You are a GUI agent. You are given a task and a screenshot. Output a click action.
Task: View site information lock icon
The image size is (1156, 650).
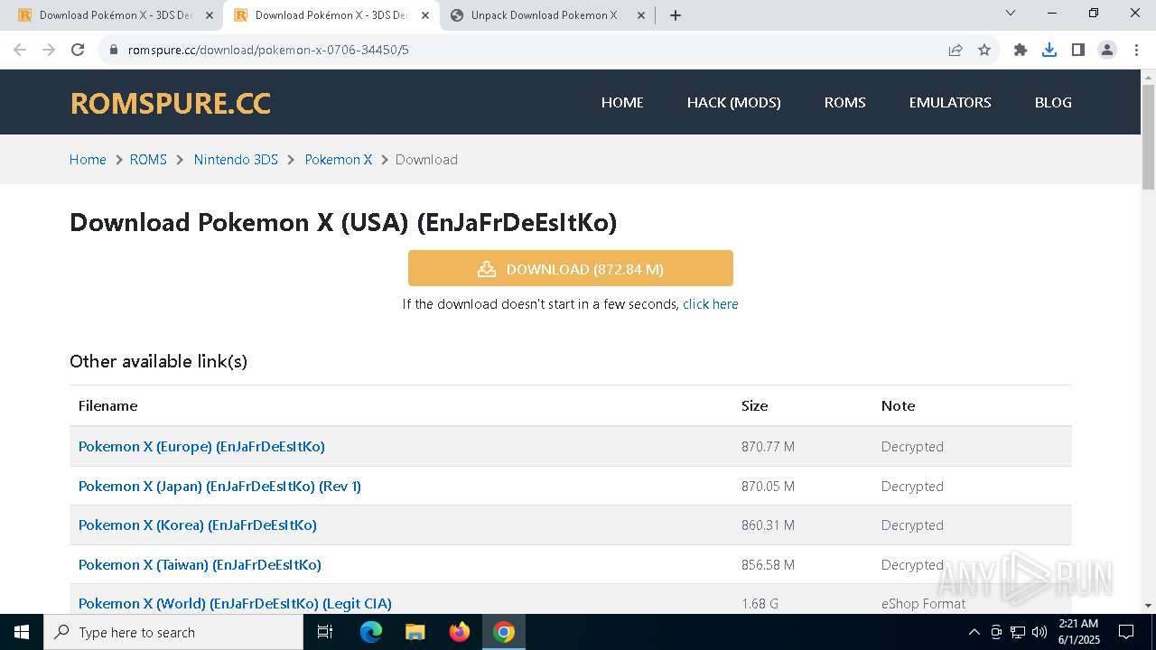pyautogui.click(x=114, y=50)
